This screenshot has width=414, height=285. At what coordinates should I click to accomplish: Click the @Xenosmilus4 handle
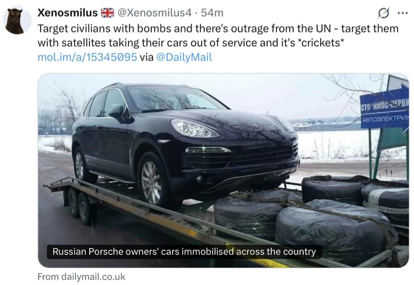point(154,12)
